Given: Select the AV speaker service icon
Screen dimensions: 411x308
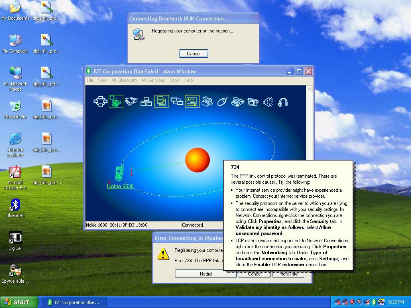Looking at the screenshot, I should click(x=268, y=101).
